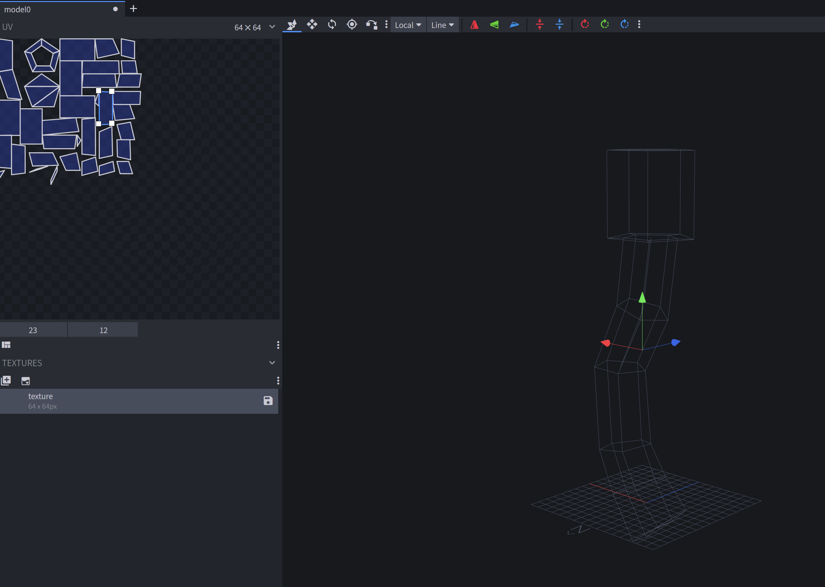825x587 pixels.
Task: Open the Local transform space dropdown
Action: point(408,25)
